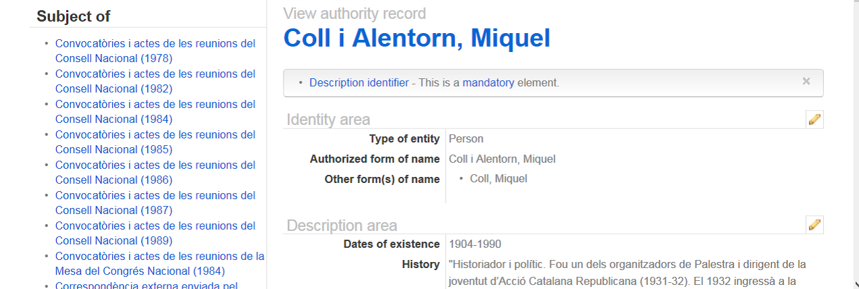Open Consell Nacional (1985) meeting records

(x=155, y=142)
